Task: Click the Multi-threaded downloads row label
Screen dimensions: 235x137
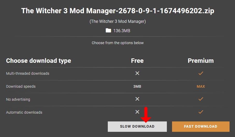Action: (27, 73)
